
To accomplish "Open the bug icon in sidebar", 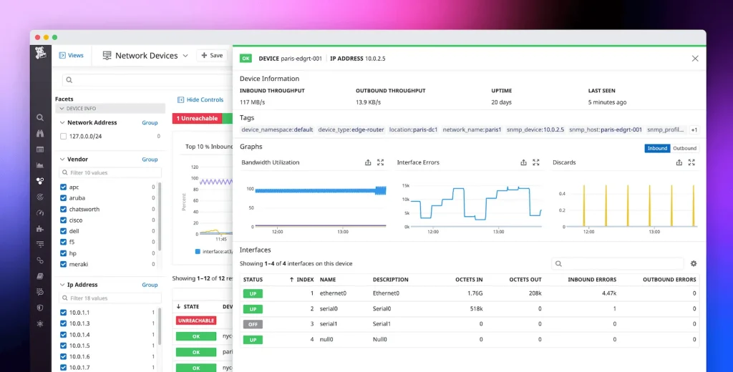I will coord(40,323).
